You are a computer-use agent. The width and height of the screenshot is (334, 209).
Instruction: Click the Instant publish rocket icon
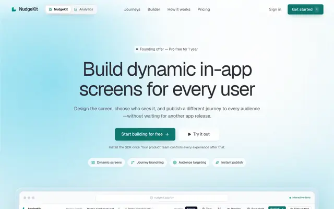point(217,162)
